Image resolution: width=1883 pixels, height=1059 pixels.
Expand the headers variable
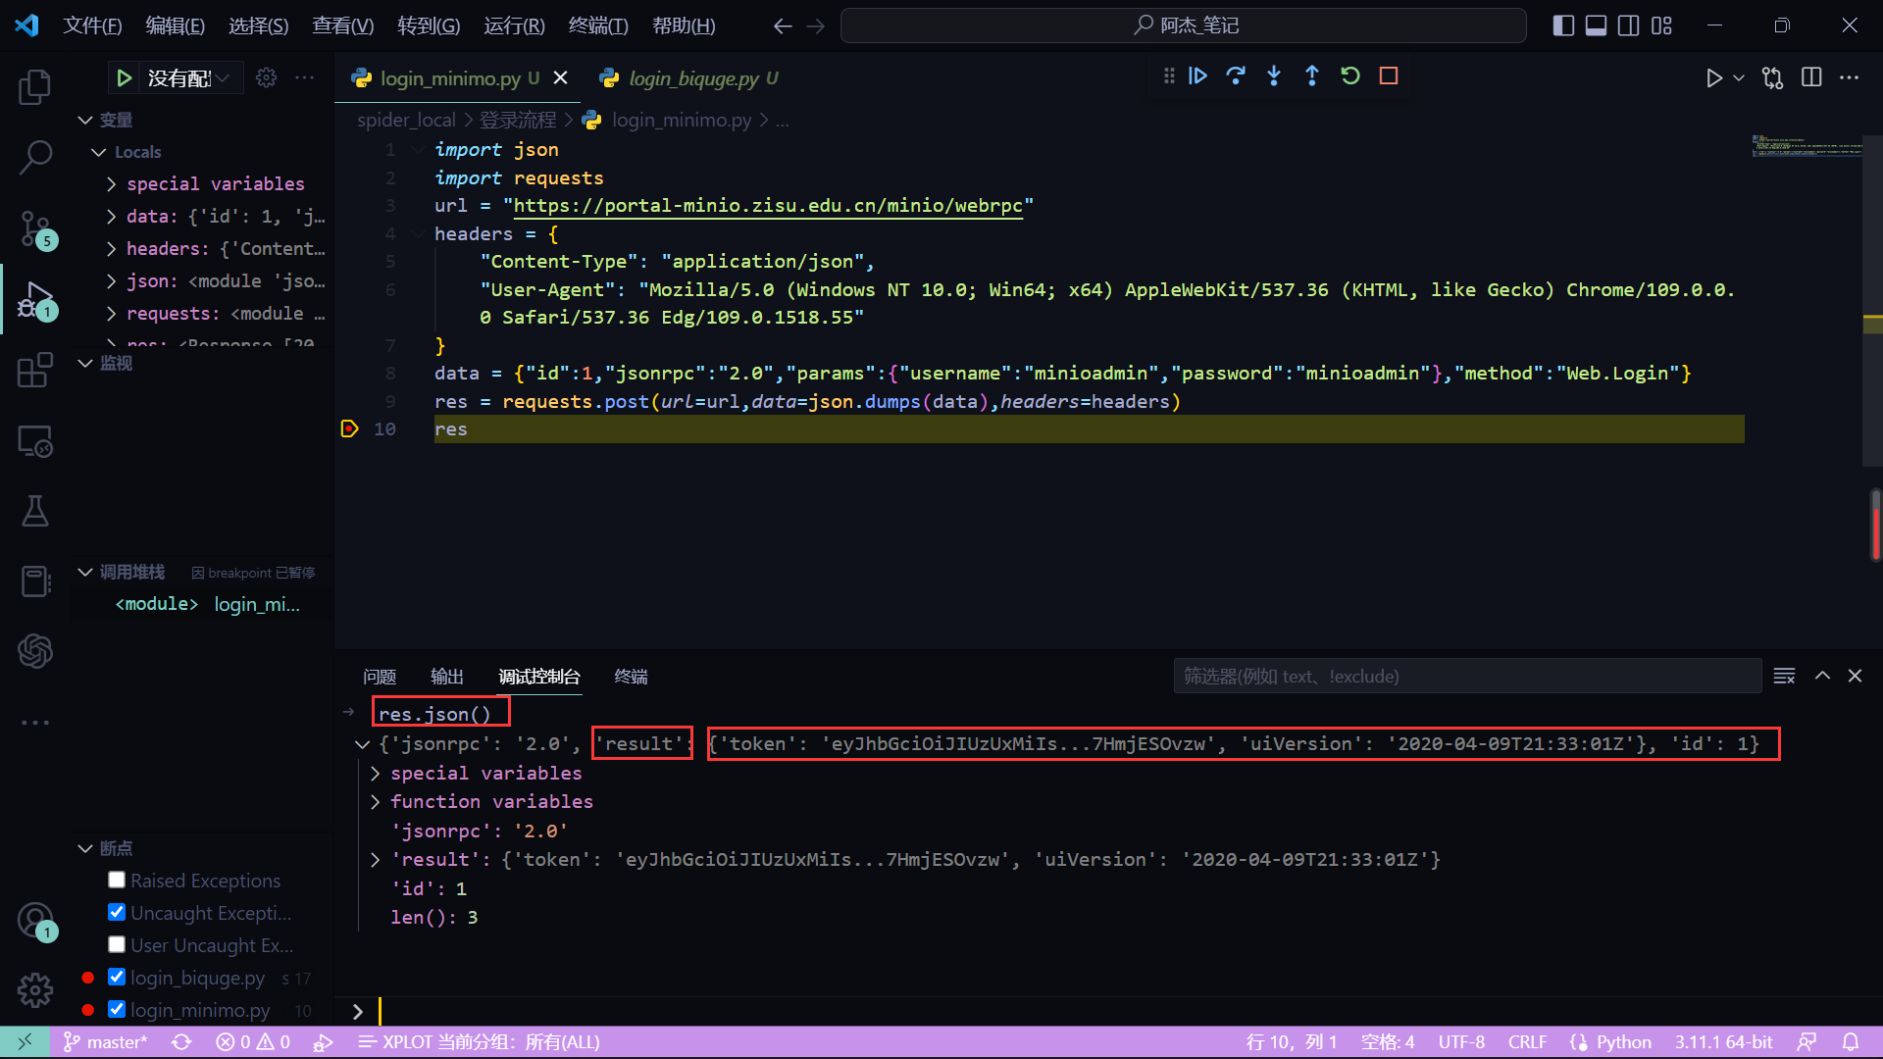[111, 249]
